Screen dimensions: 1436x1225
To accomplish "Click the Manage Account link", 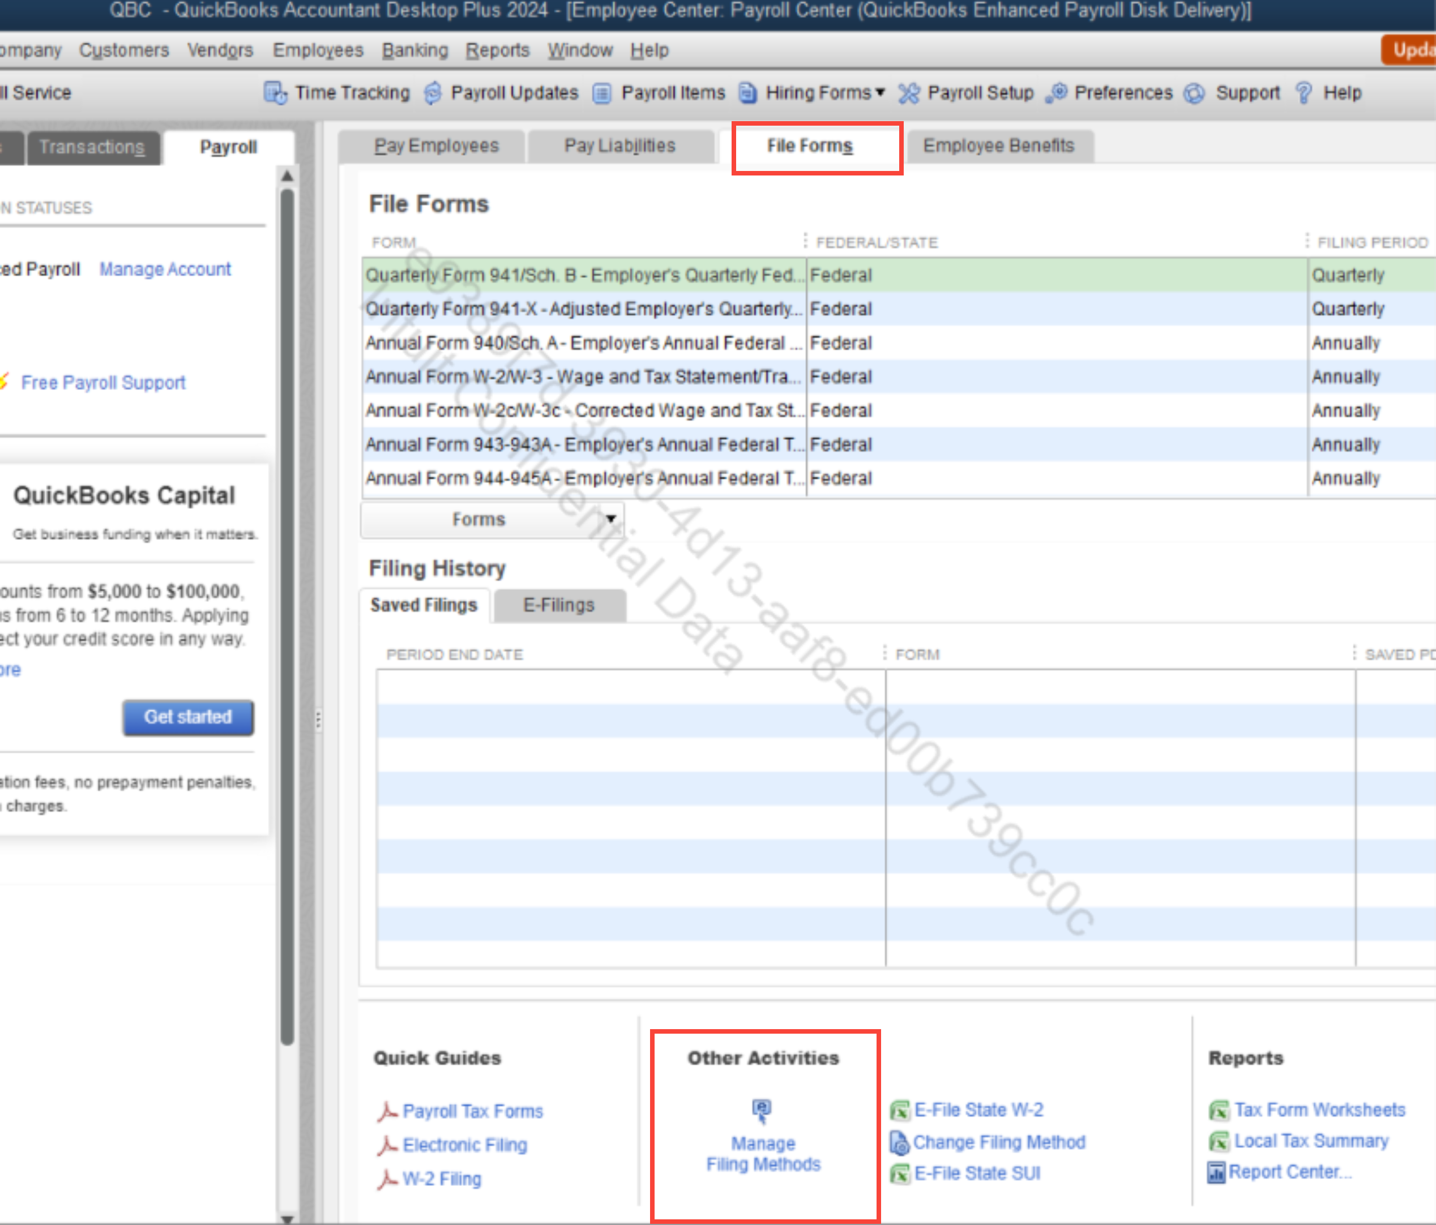I will click(x=165, y=269).
